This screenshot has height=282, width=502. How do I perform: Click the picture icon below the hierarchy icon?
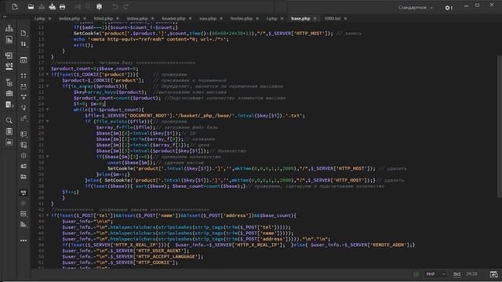point(9,40)
